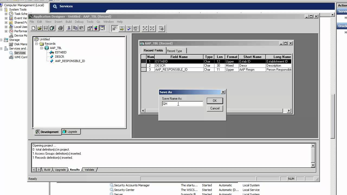Open the Help menu
Viewport: 347px width, 195px height.
[120, 22]
